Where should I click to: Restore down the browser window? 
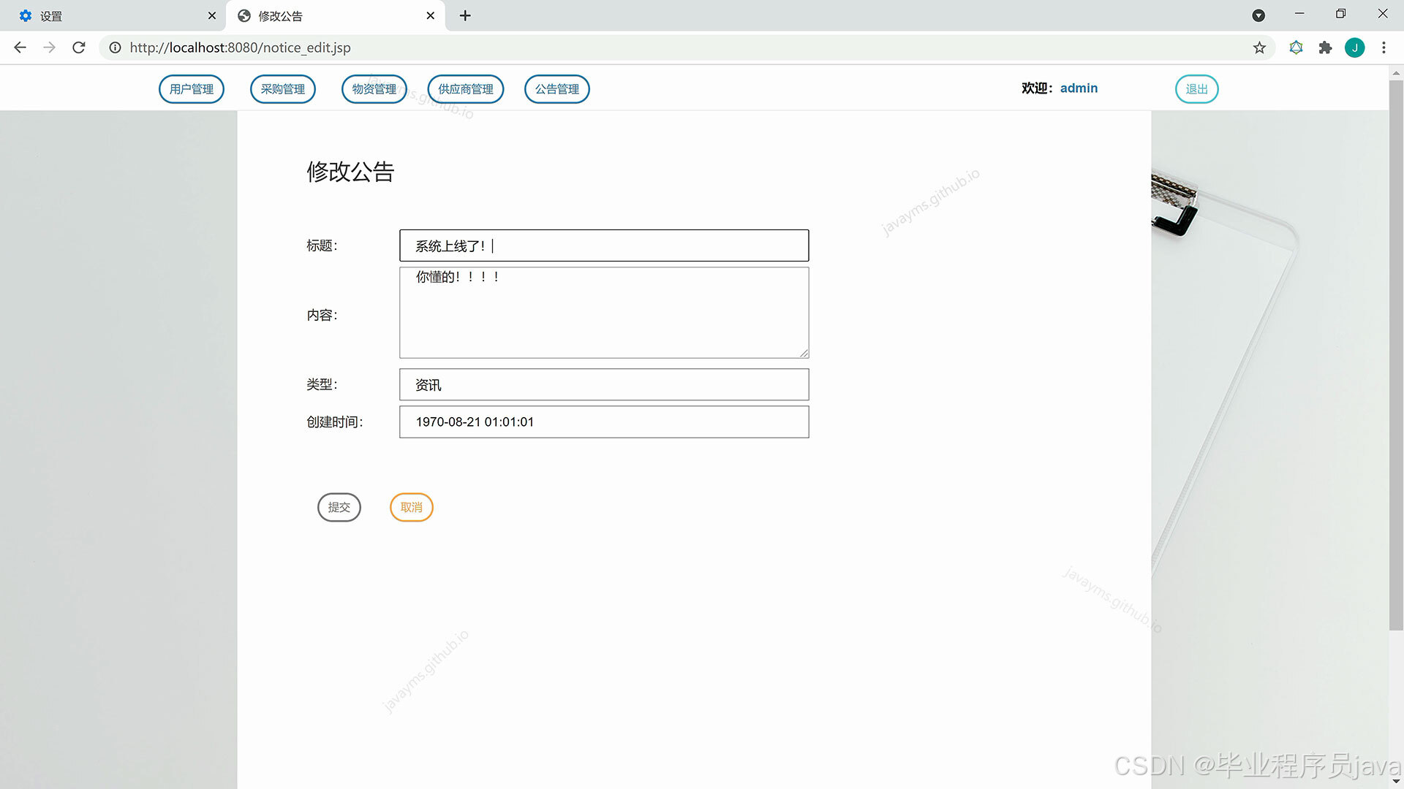tap(1340, 14)
